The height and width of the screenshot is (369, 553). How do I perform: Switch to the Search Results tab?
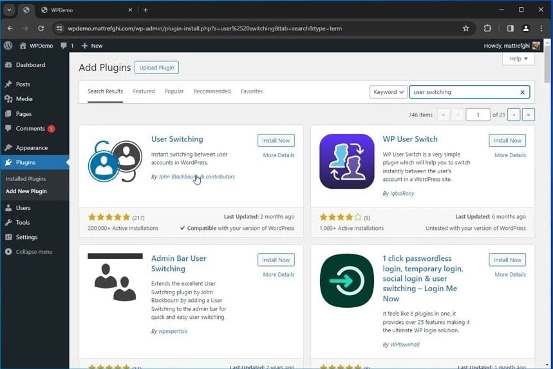[x=105, y=91]
